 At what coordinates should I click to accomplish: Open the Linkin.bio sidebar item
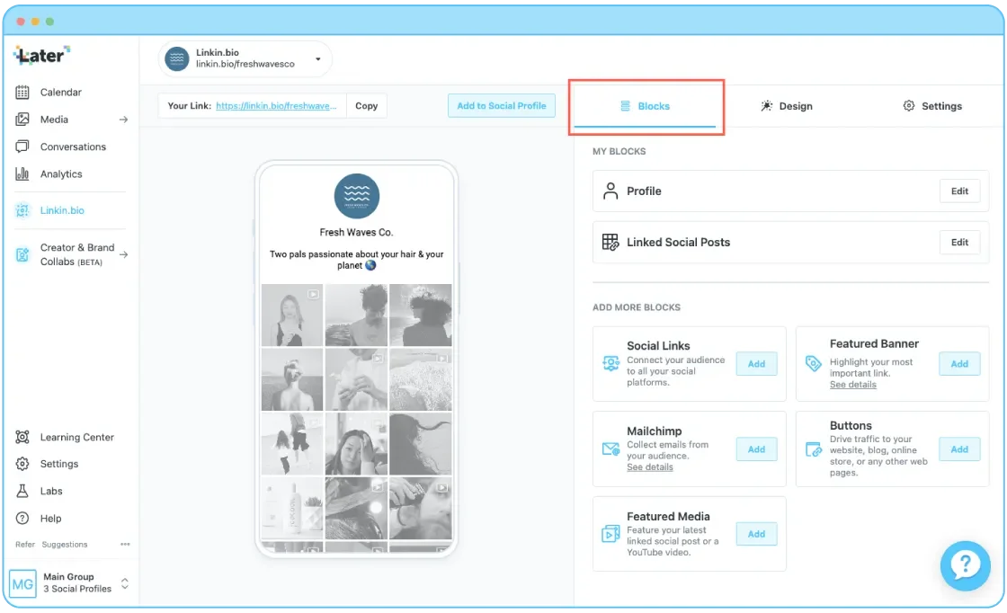[x=62, y=210]
